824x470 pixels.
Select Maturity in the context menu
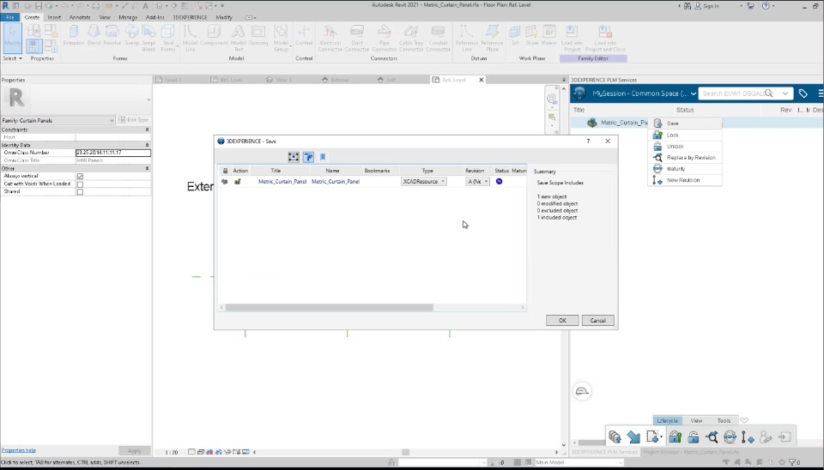685,169
